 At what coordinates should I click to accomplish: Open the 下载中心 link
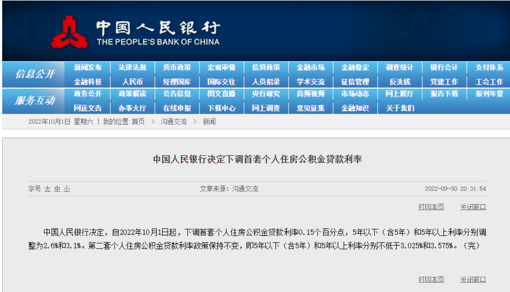pos(221,108)
